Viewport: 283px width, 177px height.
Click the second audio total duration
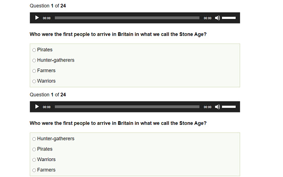coord(207,107)
